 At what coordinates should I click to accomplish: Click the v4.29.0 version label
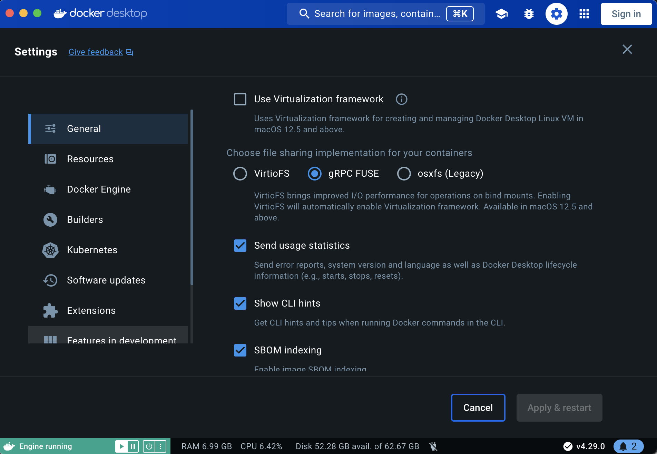[590, 446]
